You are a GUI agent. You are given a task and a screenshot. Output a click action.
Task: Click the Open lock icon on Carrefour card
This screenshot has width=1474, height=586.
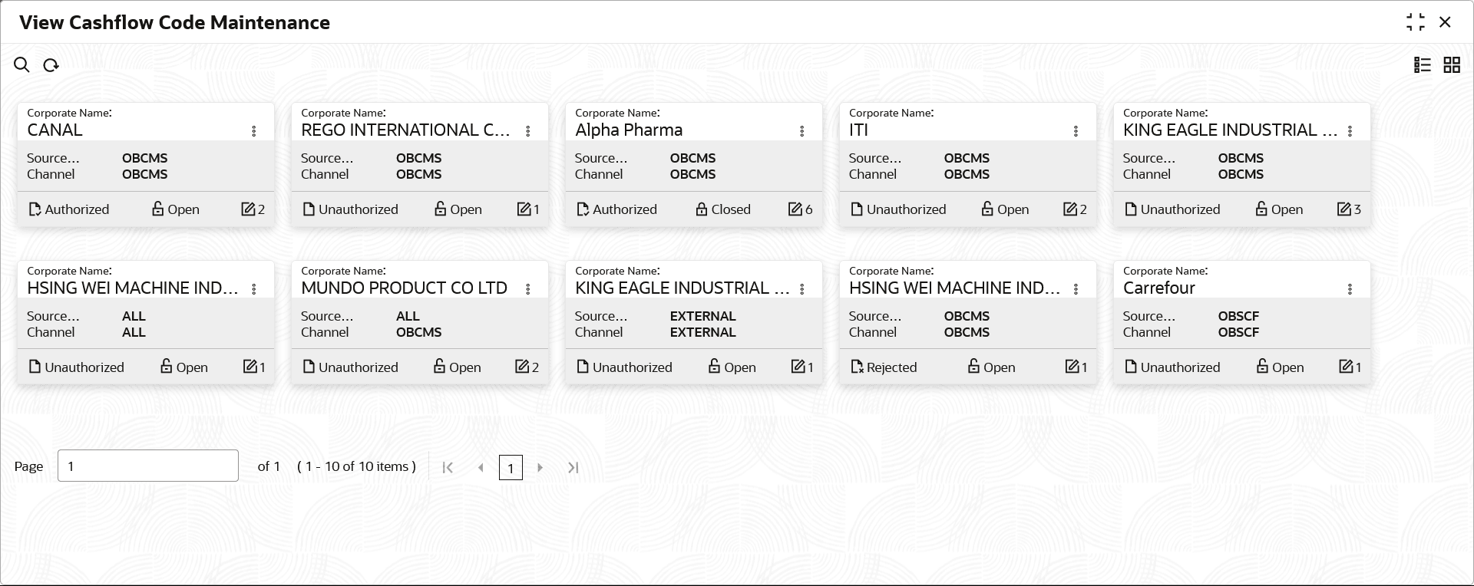point(1262,367)
